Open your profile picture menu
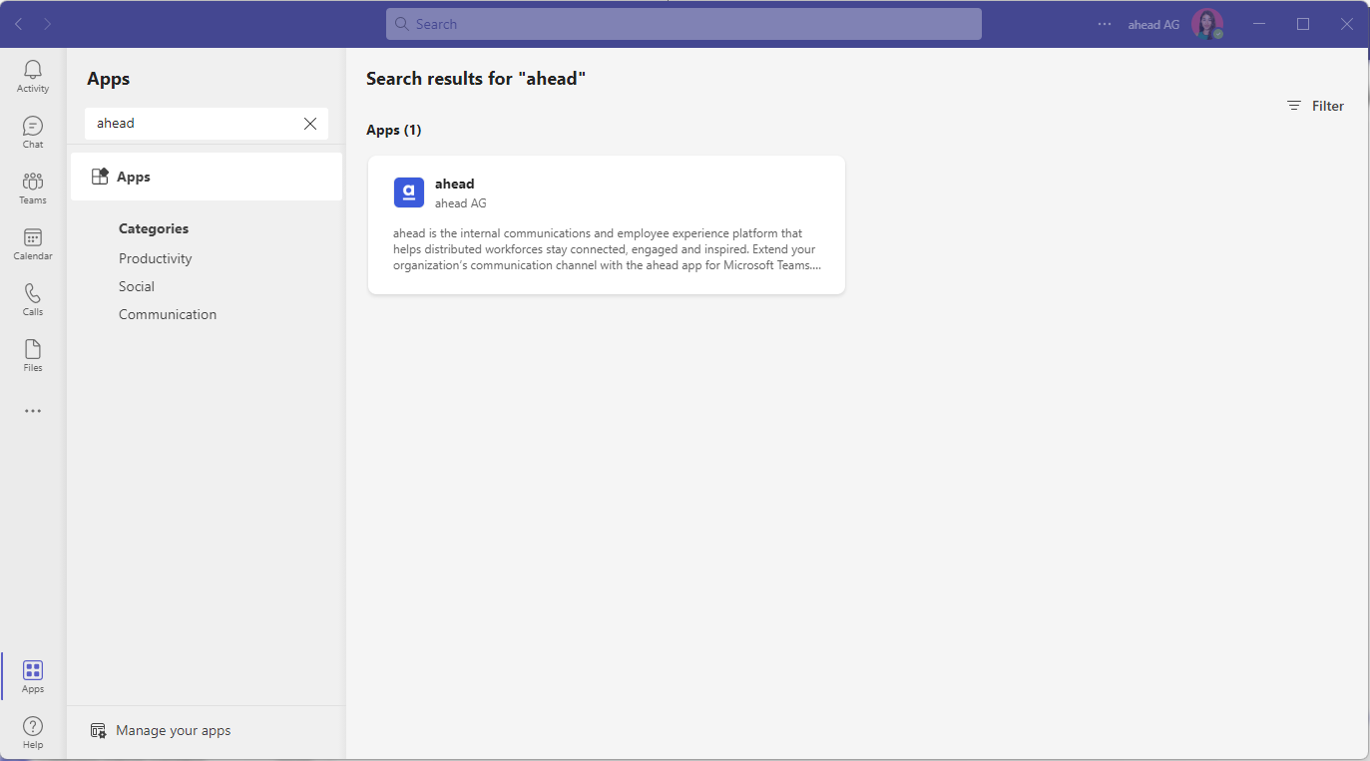1370x761 pixels. [x=1207, y=23]
